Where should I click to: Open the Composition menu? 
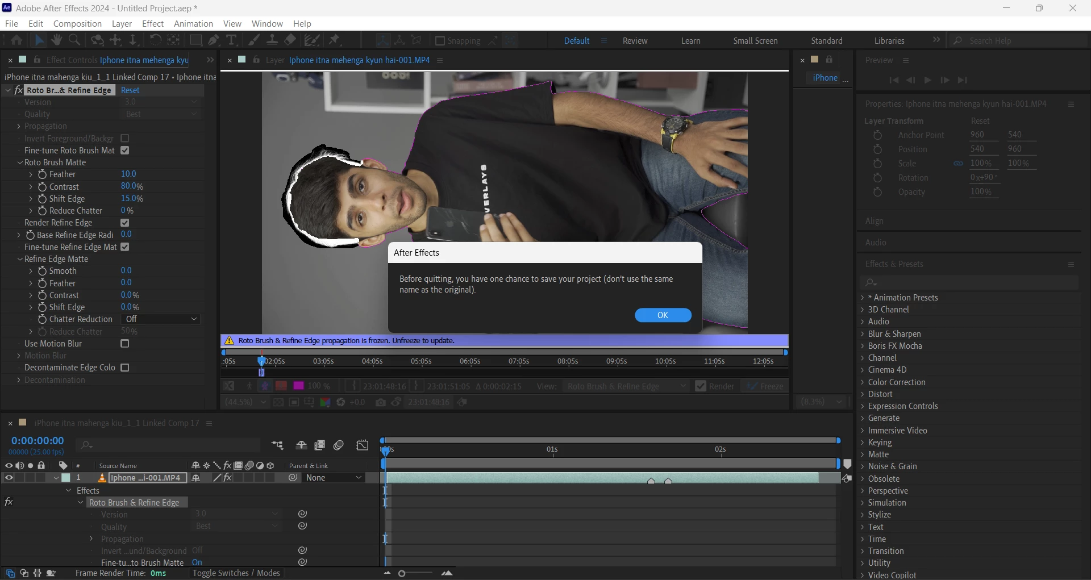coord(77,23)
